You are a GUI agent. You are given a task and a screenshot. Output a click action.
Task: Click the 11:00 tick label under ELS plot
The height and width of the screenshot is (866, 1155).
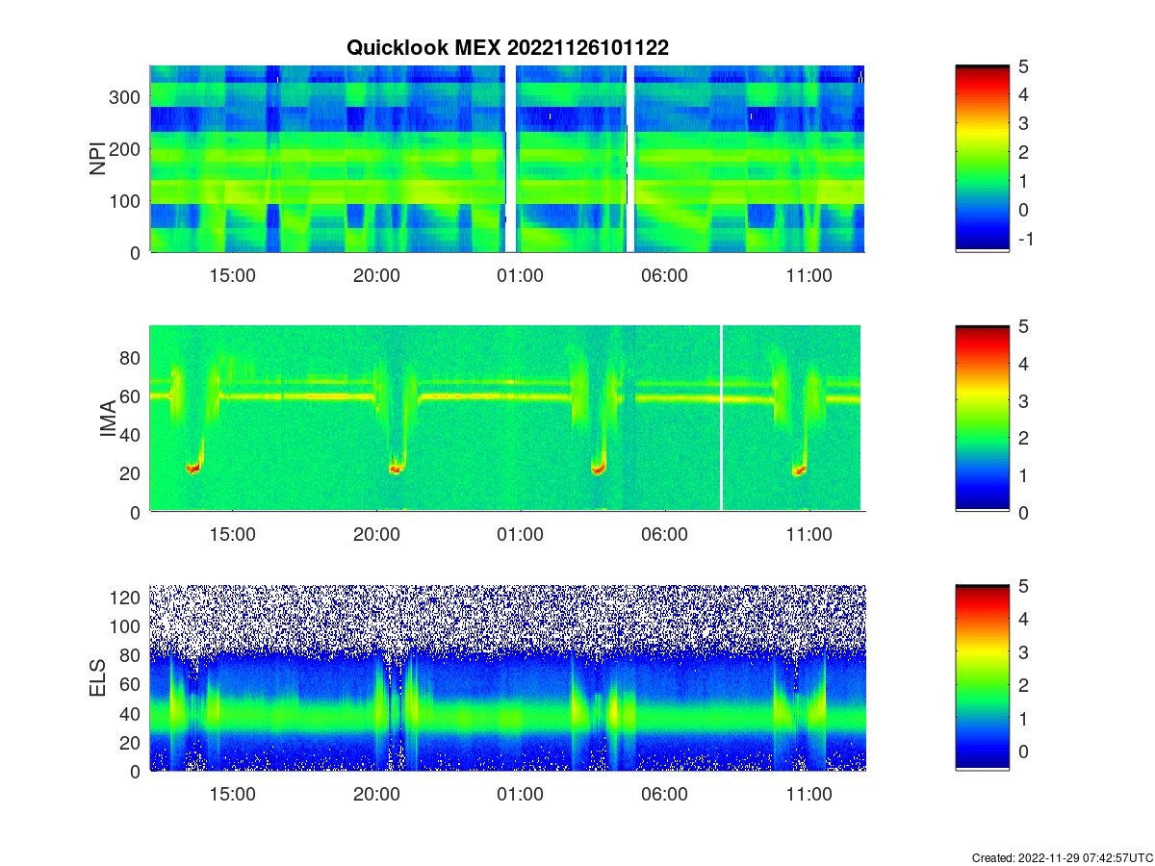(x=808, y=795)
